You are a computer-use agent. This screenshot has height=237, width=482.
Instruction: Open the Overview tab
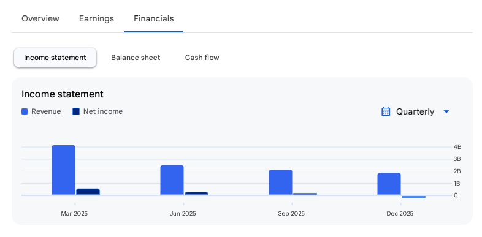(40, 18)
